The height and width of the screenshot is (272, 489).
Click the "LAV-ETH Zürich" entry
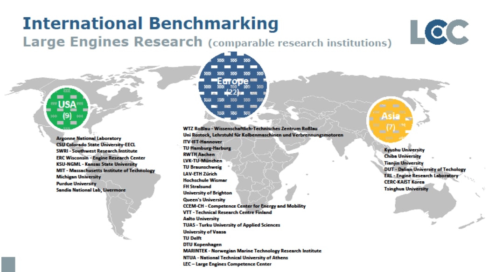200,174
